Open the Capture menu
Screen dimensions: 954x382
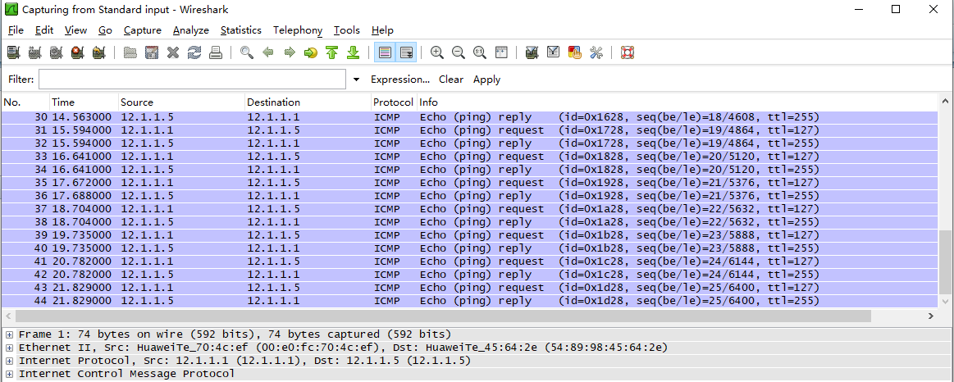click(143, 30)
